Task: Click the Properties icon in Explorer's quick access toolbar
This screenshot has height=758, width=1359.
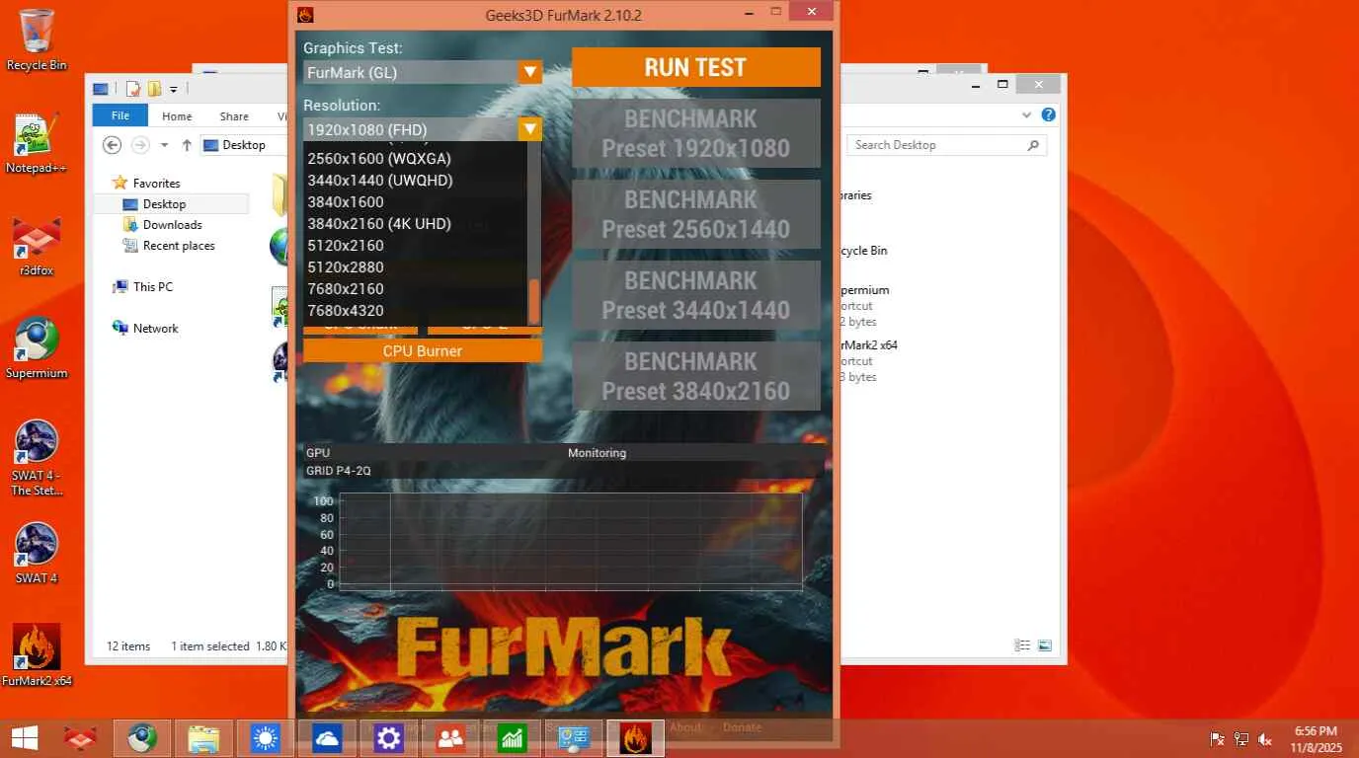Action: [132, 89]
